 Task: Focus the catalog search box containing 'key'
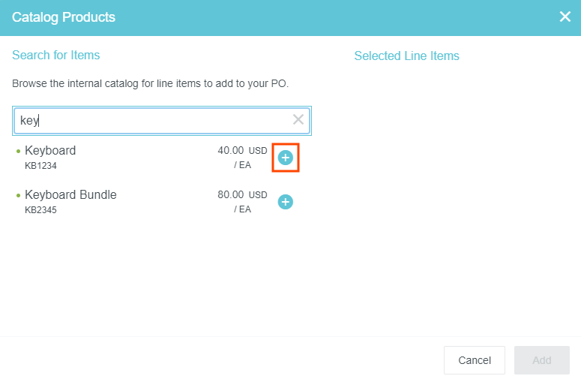point(150,120)
